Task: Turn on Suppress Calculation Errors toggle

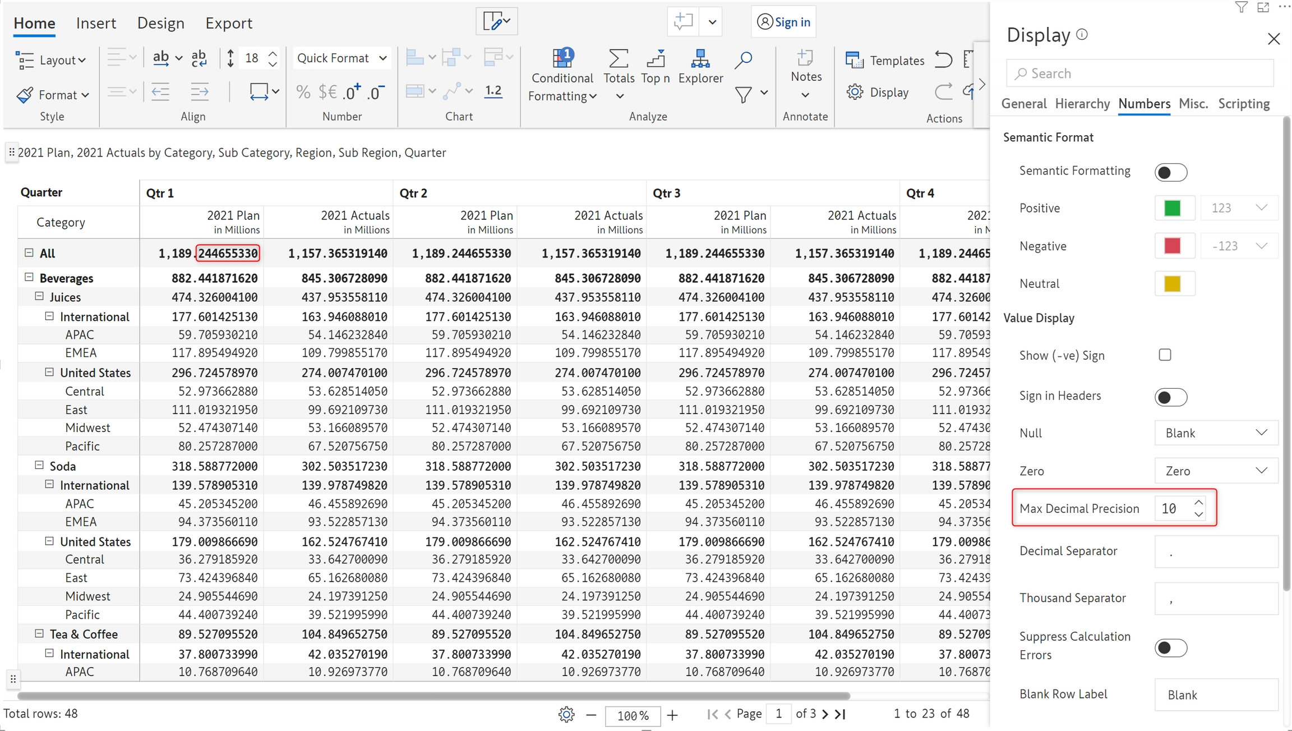Action: (1170, 648)
